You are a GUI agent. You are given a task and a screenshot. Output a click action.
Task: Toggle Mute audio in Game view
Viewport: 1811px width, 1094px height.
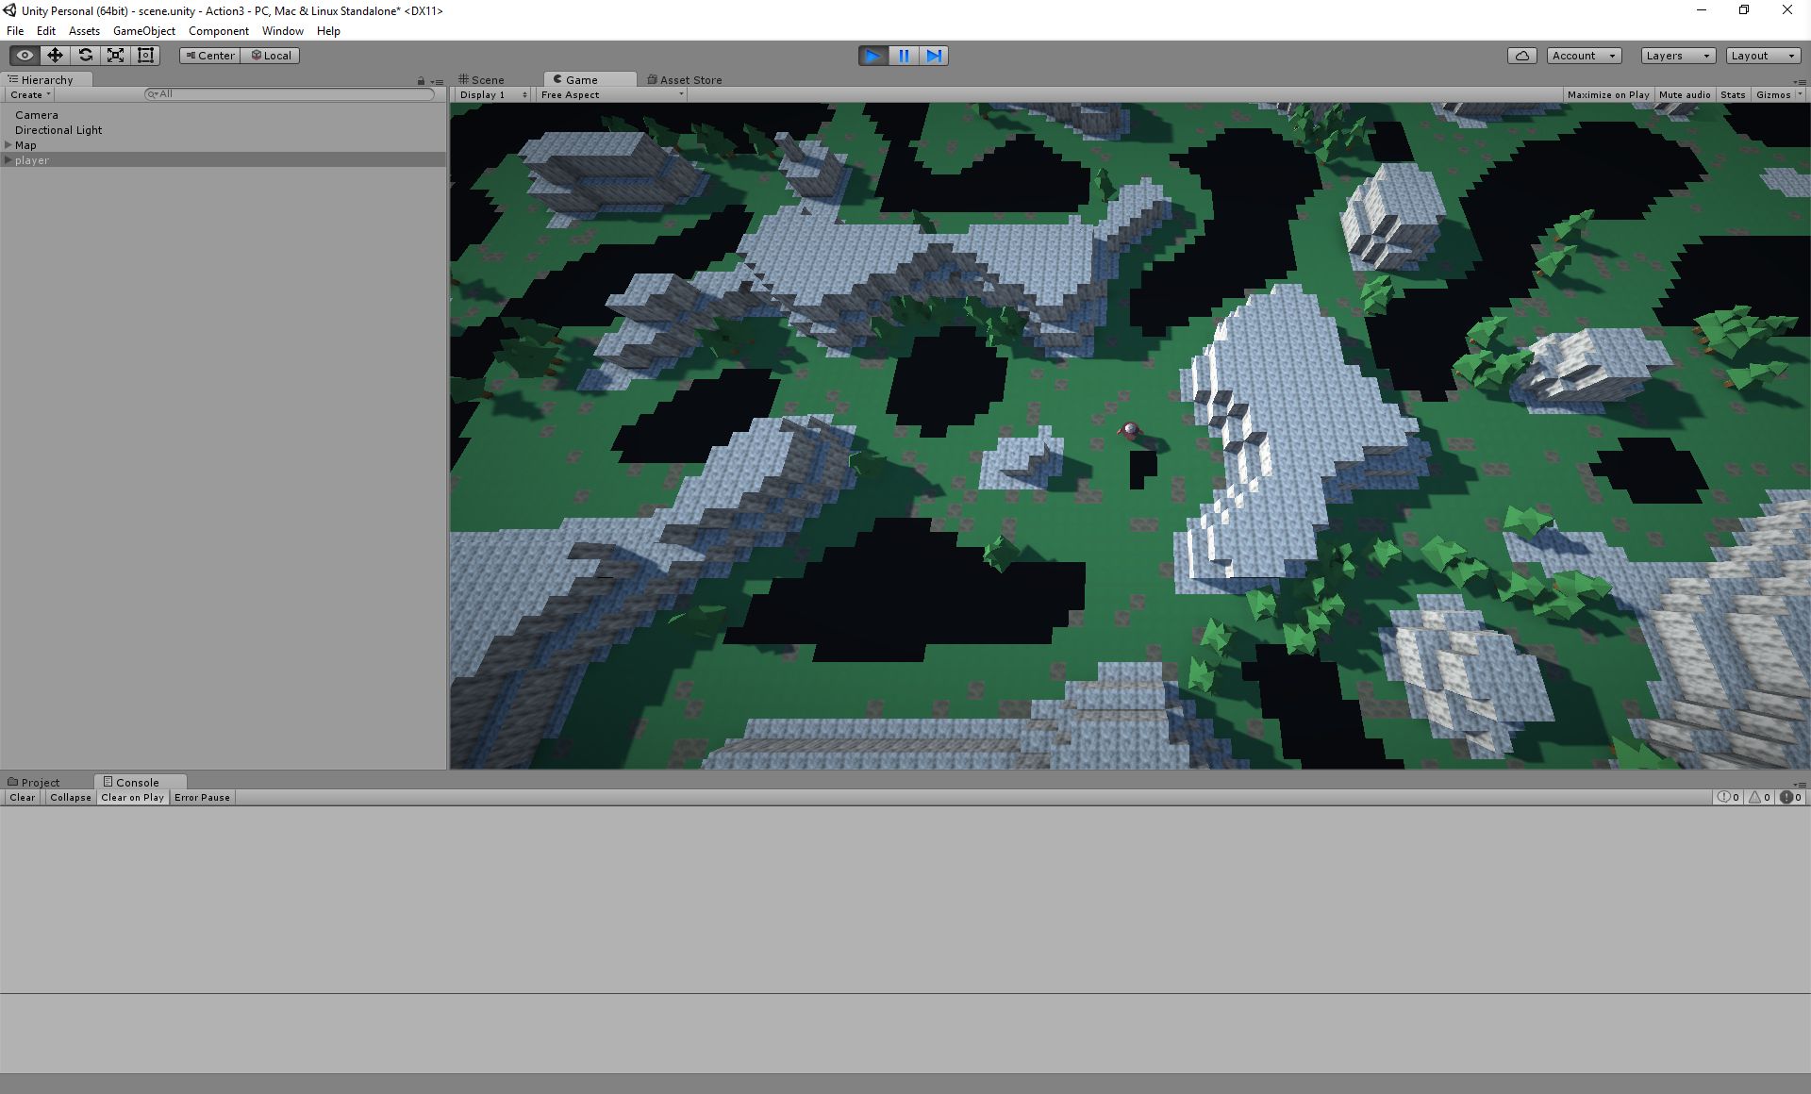point(1684,95)
